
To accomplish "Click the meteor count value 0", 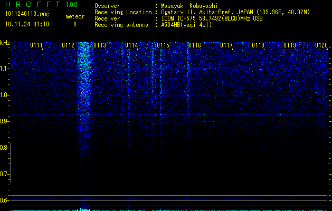I will point(75,24).
